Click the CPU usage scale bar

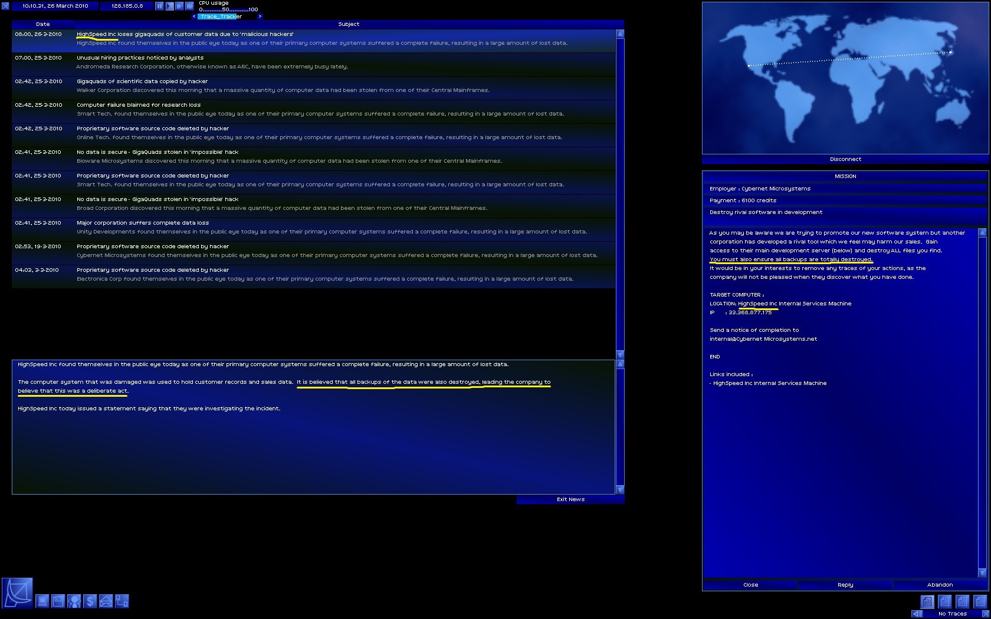(x=228, y=9)
